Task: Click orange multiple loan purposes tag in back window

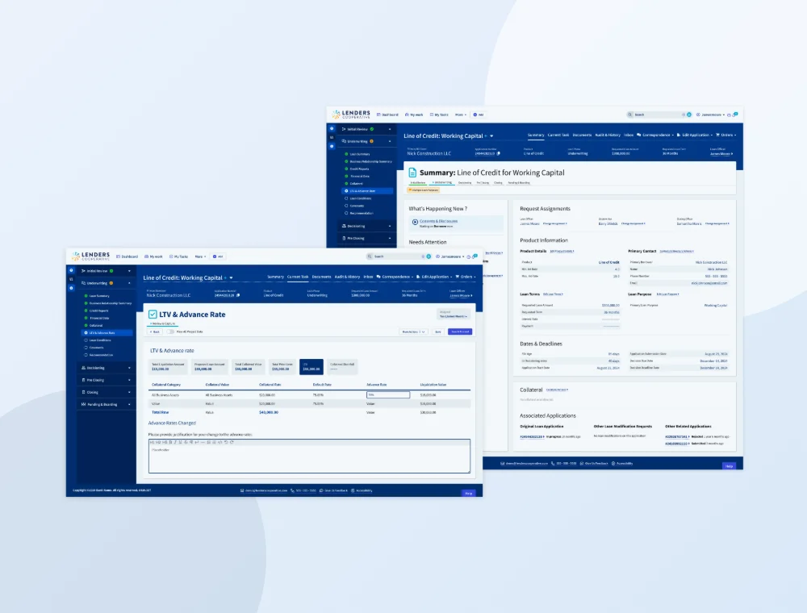Action: pyautogui.click(x=423, y=190)
